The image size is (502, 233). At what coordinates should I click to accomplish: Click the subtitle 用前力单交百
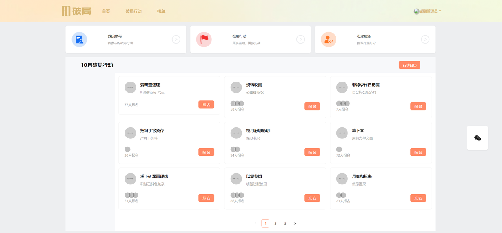362,138
